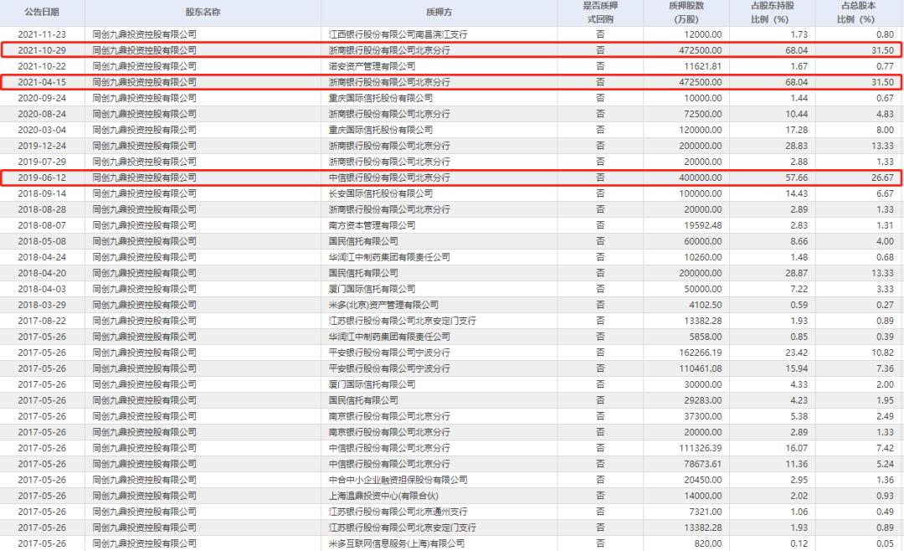Image resolution: width=904 pixels, height=551 pixels.
Task: Sort by the 质押股数(万股) column header
Action: [688, 11]
